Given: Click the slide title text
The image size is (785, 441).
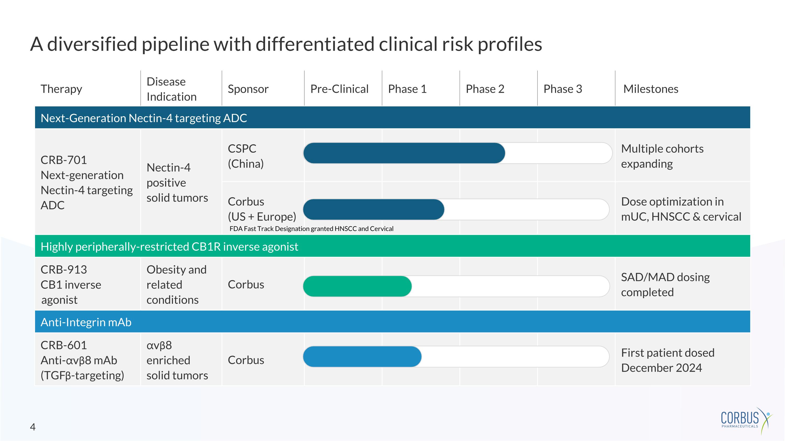Looking at the screenshot, I should [x=286, y=44].
